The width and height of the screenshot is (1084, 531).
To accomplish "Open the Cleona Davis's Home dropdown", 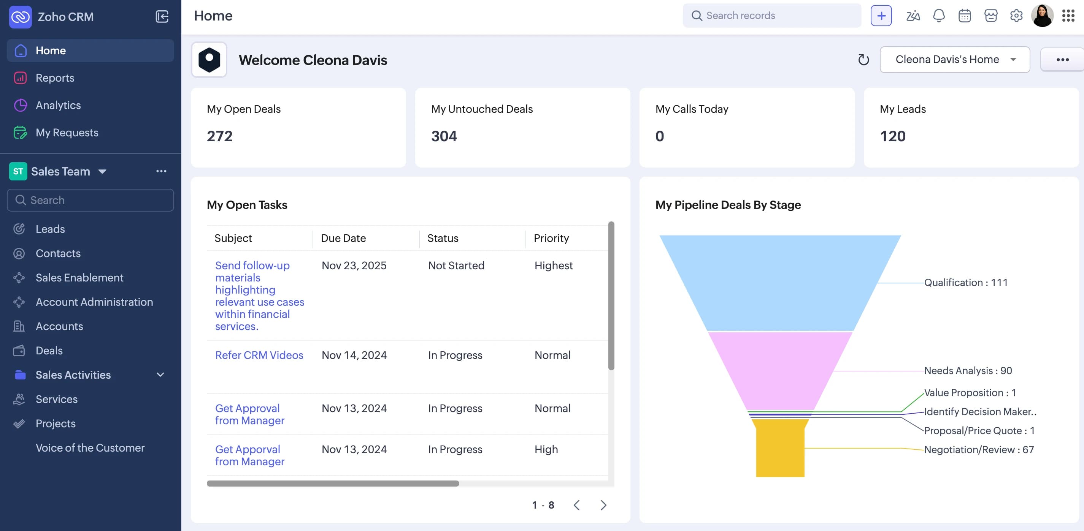I will point(955,60).
